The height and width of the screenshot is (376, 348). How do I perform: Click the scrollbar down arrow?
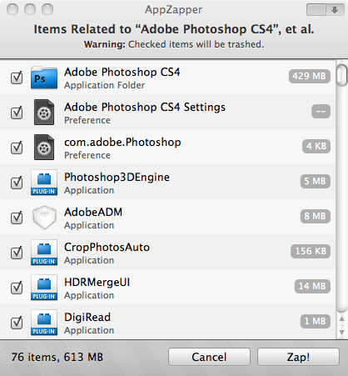click(342, 332)
